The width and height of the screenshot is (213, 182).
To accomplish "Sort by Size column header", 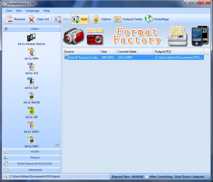I will point(108,52).
